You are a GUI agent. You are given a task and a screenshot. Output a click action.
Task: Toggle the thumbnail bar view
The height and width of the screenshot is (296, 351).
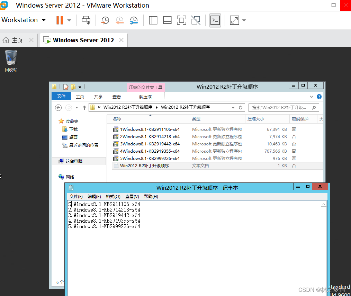point(167,20)
